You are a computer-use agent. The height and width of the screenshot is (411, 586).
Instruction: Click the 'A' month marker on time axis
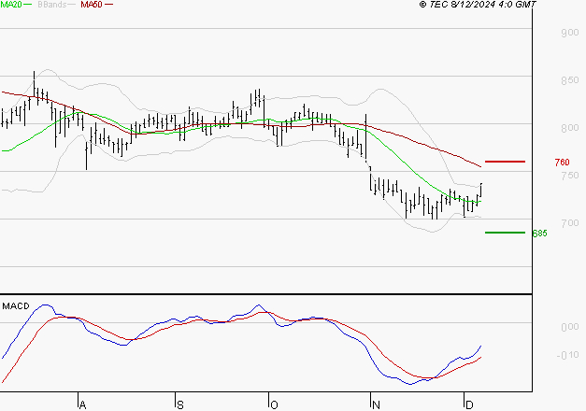[82, 404]
